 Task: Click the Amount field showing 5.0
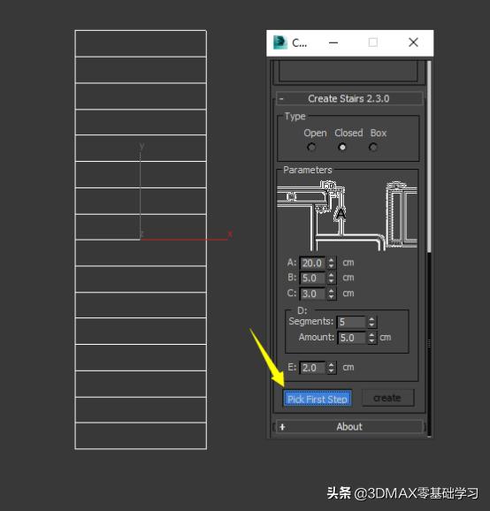pos(351,338)
